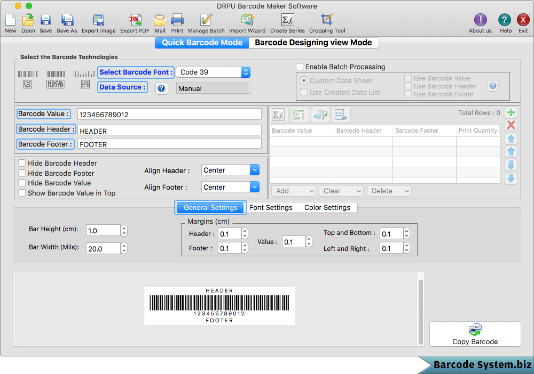Click the Barcode Value input field
534x374 pixels.
click(169, 114)
